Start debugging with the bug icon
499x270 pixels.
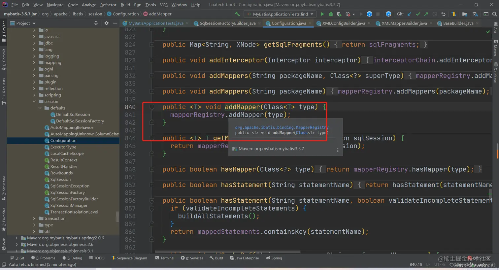pyautogui.click(x=331, y=14)
